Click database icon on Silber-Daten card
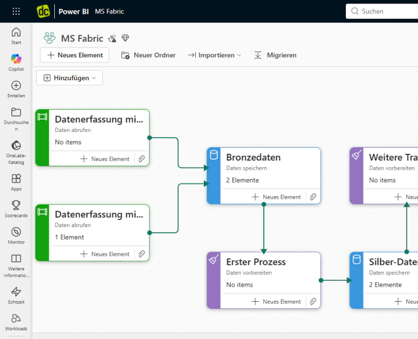The width and height of the screenshot is (418, 339). point(357,259)
